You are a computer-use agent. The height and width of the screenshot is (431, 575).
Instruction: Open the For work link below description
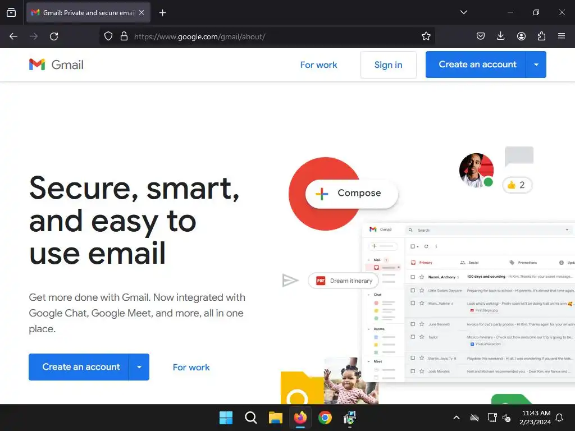coord(191,367)
